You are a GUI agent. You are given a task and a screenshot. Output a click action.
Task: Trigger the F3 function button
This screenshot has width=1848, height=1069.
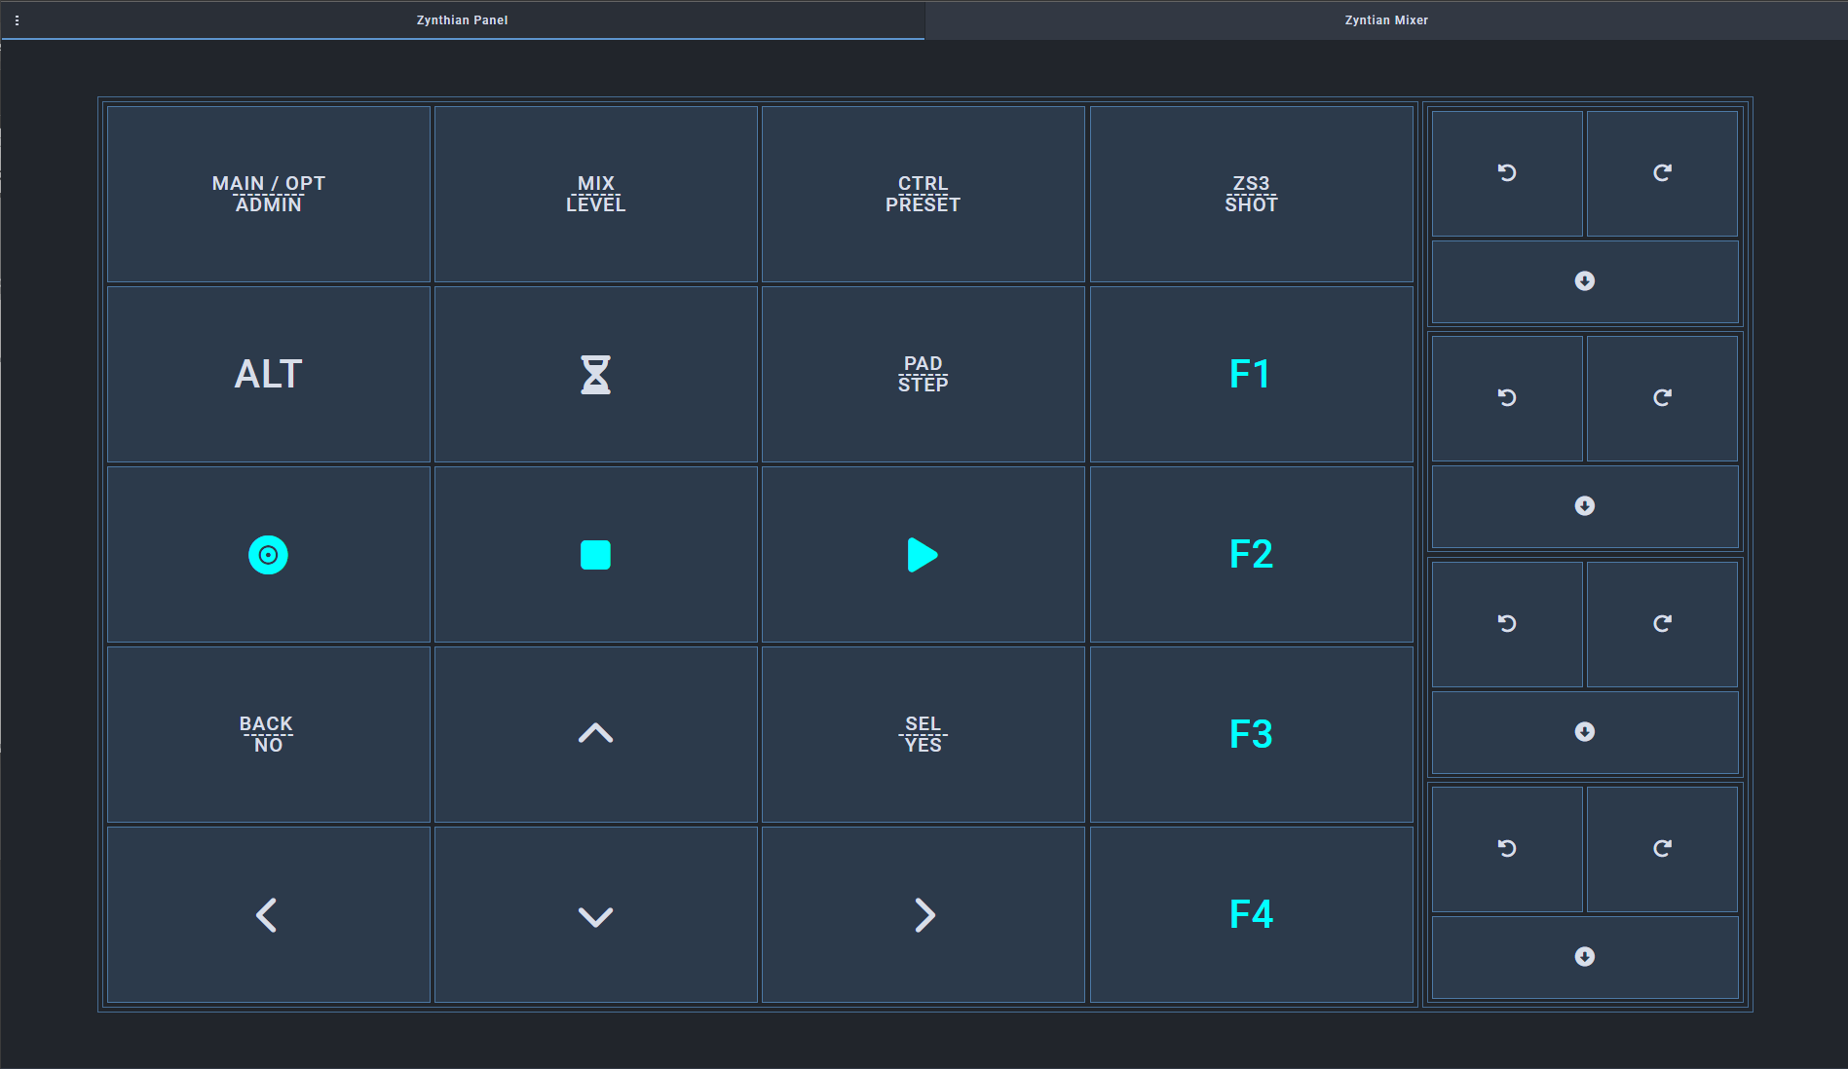coord(1252,734)
